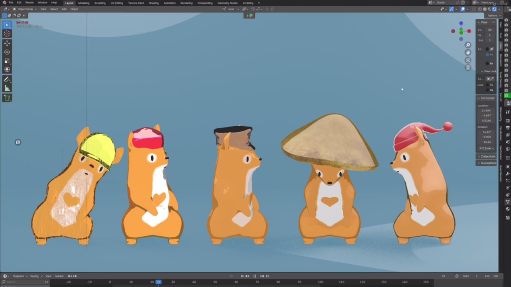Click the Start frame field in timeline
This screenshot has height=287, width=511.
coord(471,276)
